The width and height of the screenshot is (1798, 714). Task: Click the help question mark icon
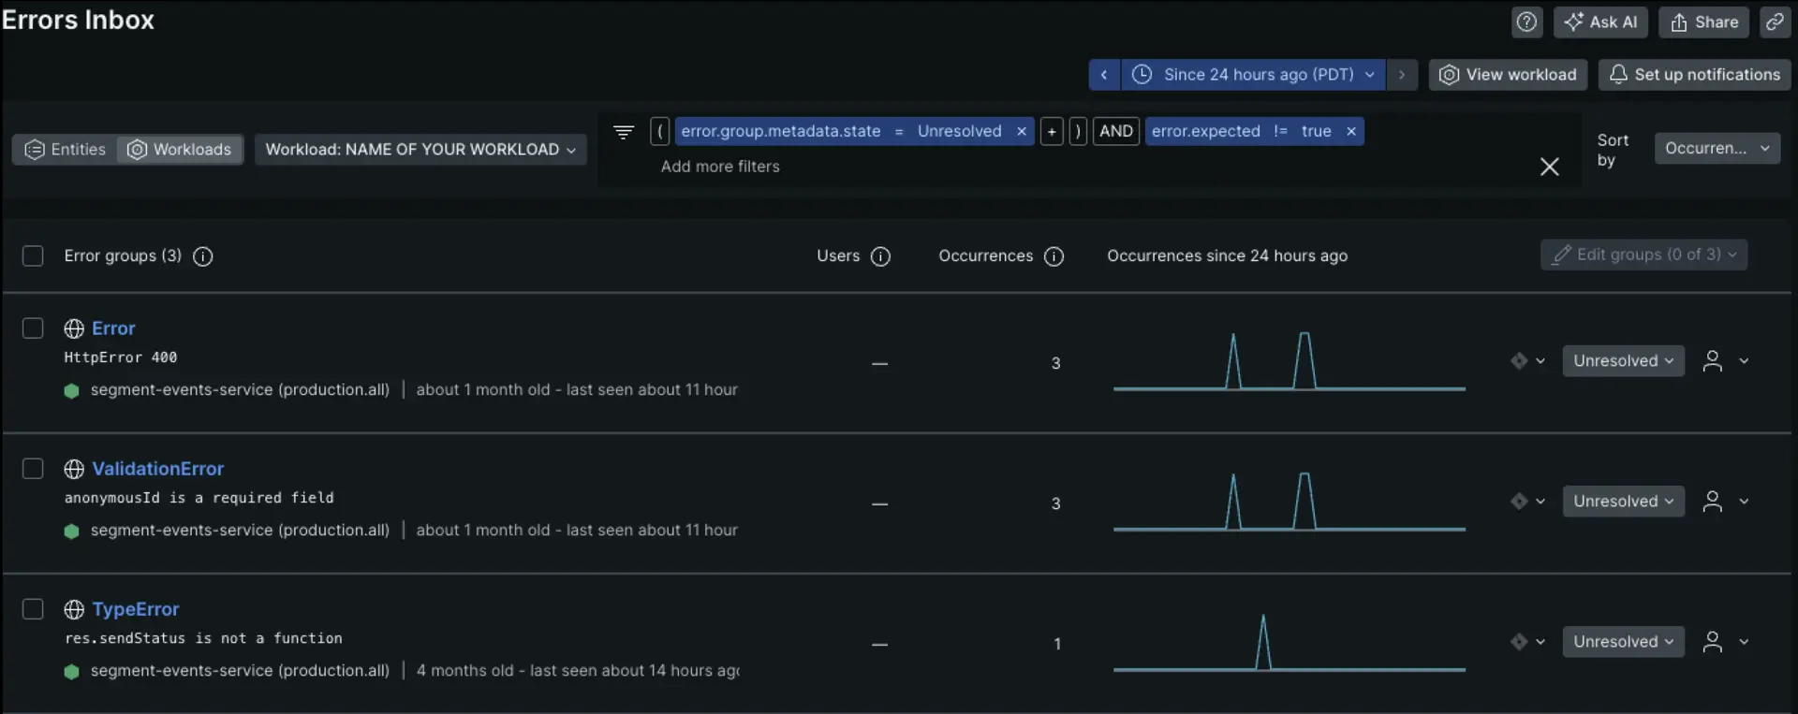click(1526, 22)
